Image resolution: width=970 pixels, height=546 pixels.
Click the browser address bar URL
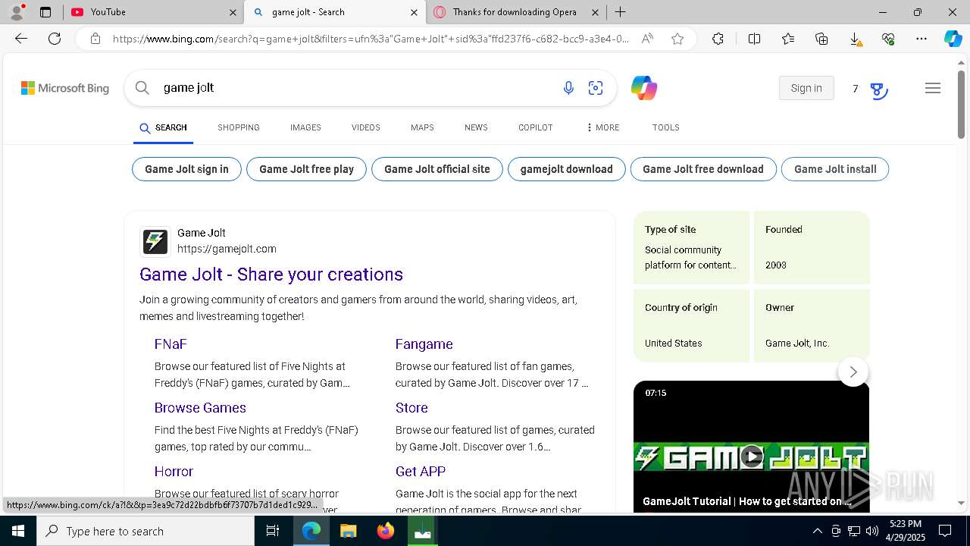click(x=371, y=39)
